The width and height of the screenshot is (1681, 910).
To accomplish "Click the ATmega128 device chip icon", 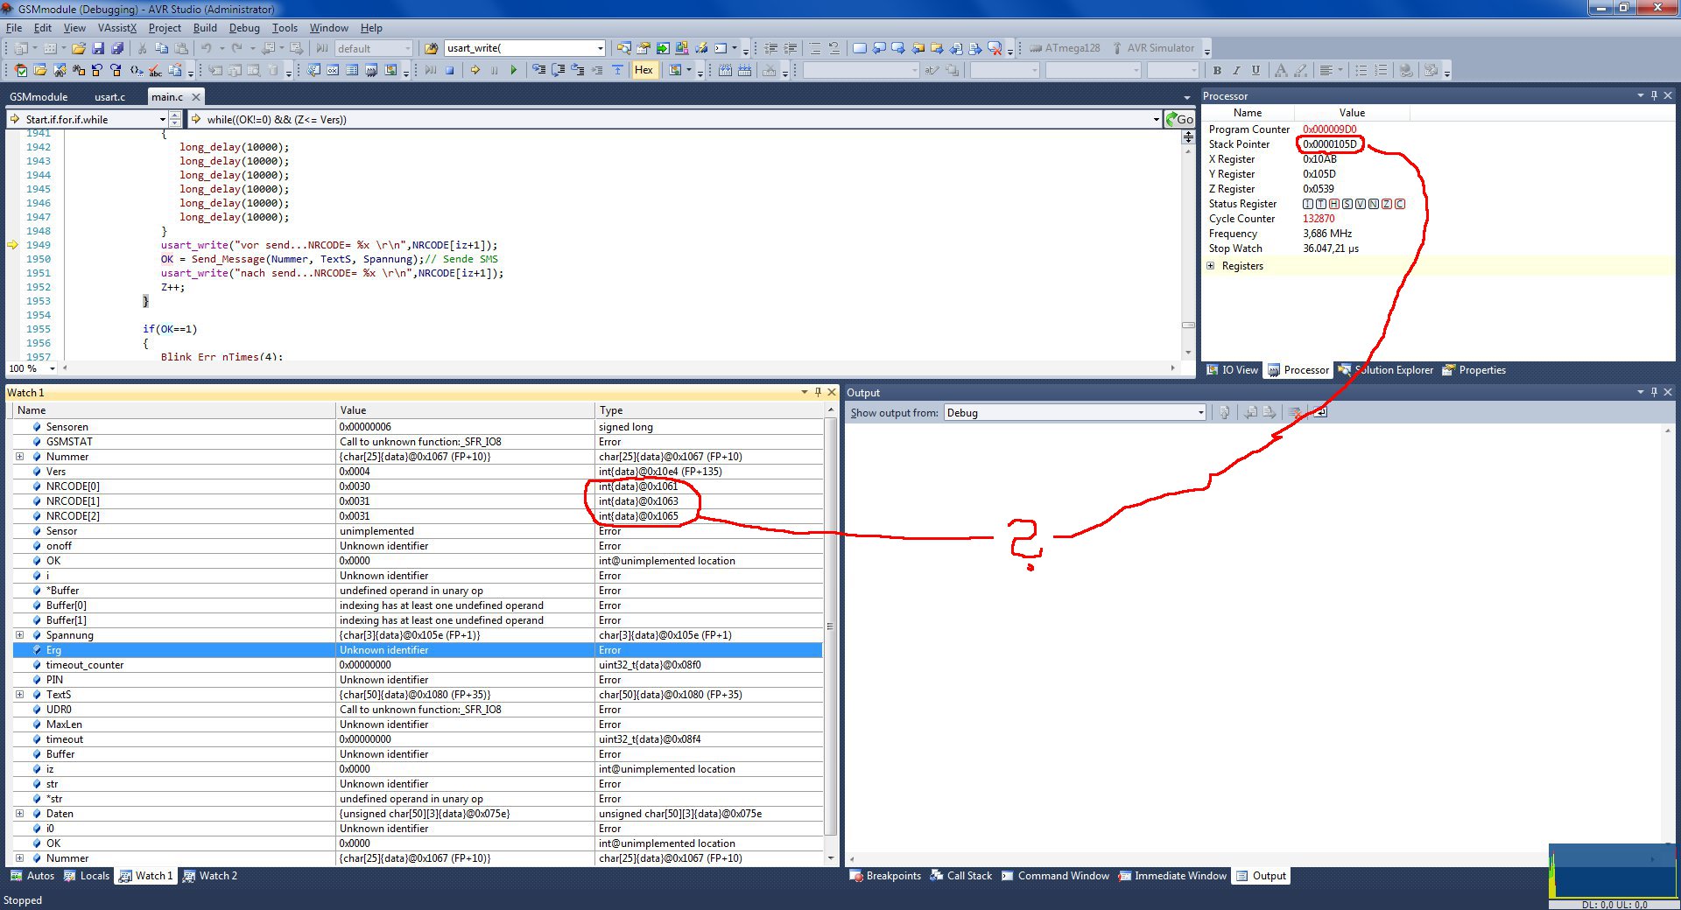I will pos(1036,48).
